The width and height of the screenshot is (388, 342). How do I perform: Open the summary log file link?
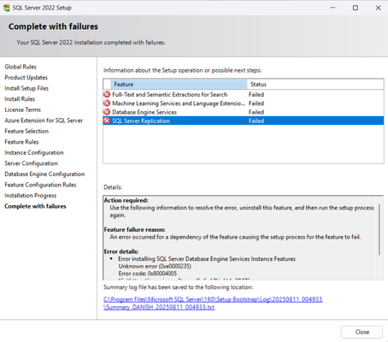point(213,304)
